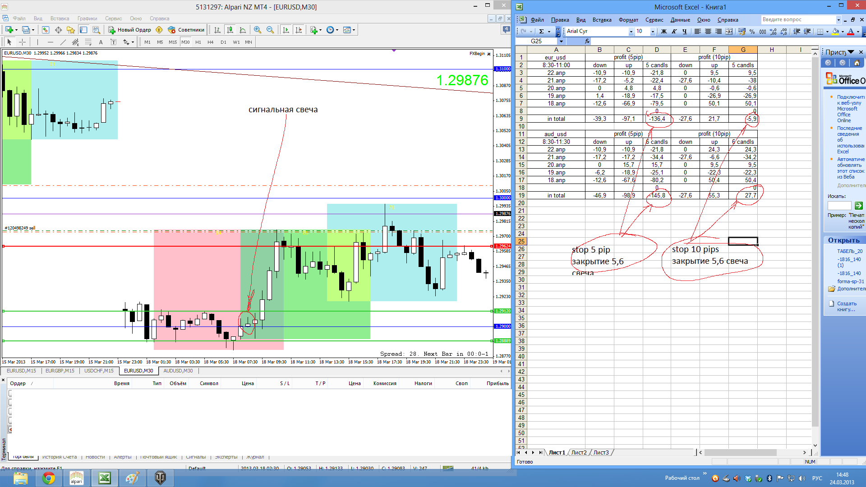Apply yellow Fill Color in Excel
Screen dimensions: 866x487
point(835,31)
